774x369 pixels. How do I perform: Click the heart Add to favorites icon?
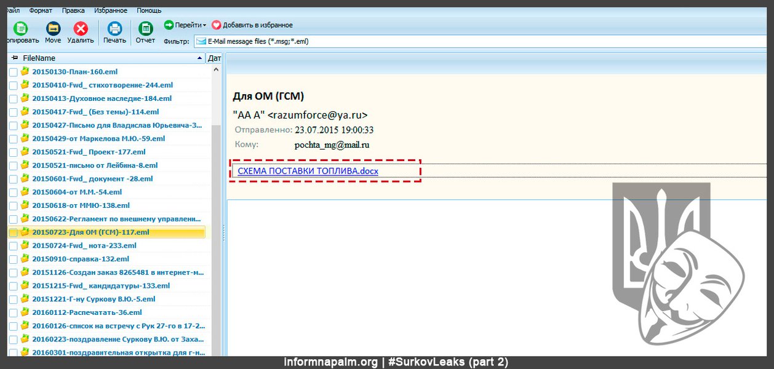[x=216, y=25]
